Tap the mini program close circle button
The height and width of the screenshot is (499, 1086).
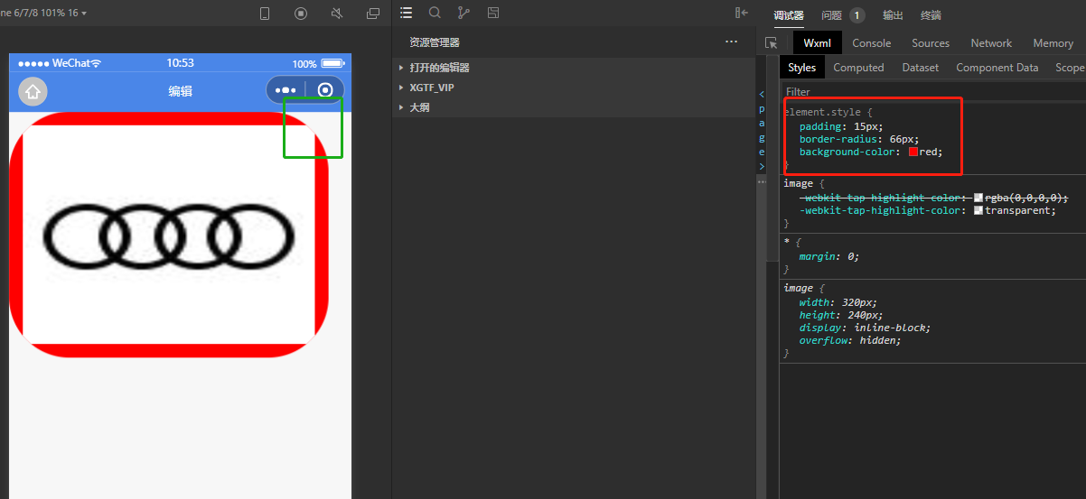325,90
